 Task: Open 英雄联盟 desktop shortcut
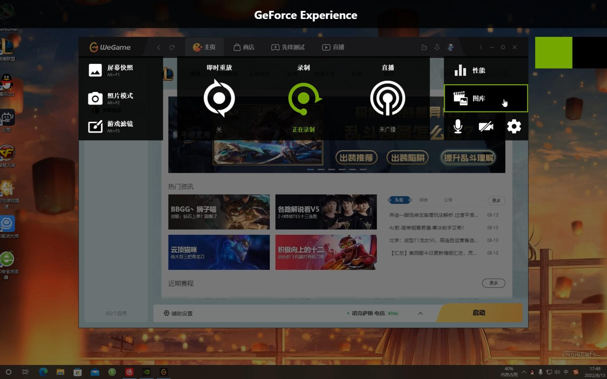[7, 50]
